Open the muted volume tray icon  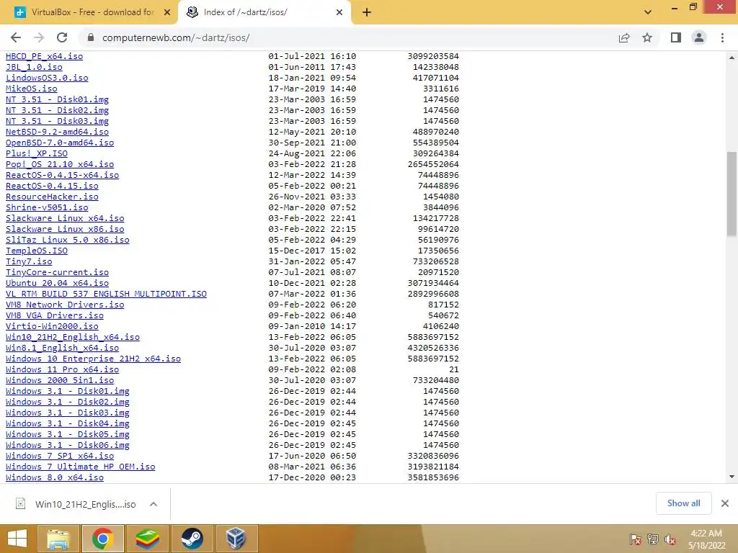[x=670, y=539]
